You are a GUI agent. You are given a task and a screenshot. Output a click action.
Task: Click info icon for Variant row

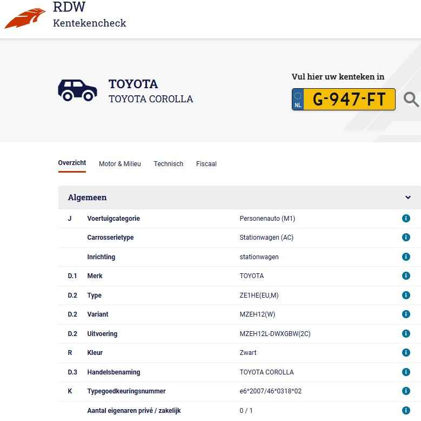pyautogui.click(x=406, y=314)
